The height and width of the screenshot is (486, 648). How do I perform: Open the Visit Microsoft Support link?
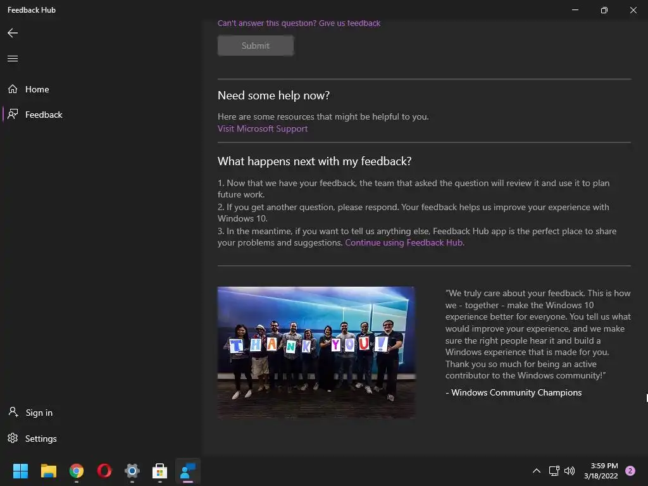pos(263,128)
